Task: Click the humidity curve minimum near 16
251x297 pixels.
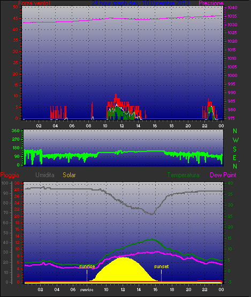Action: click(151, 214)
